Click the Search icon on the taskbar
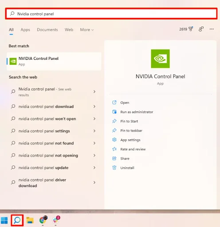Screen dimensions: 220x227 coord(17,220)
